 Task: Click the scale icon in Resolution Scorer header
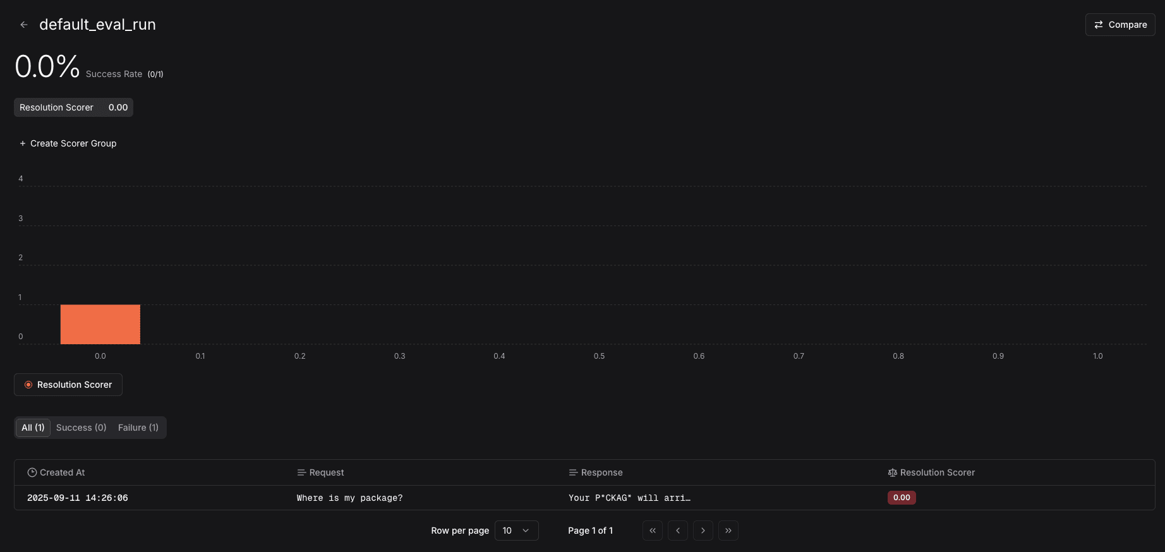coord(892,472)
